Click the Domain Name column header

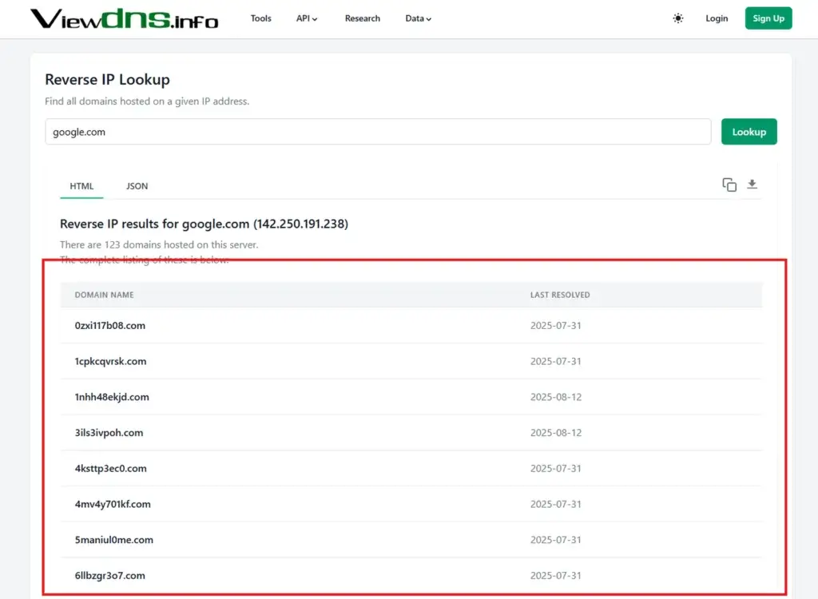(x=105, y=295)
